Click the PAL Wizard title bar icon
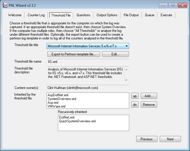Viewport: 190px width, 151px height. [x=5, y=5]
